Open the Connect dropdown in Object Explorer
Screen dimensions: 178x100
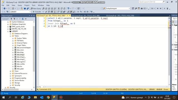[6, 19]
